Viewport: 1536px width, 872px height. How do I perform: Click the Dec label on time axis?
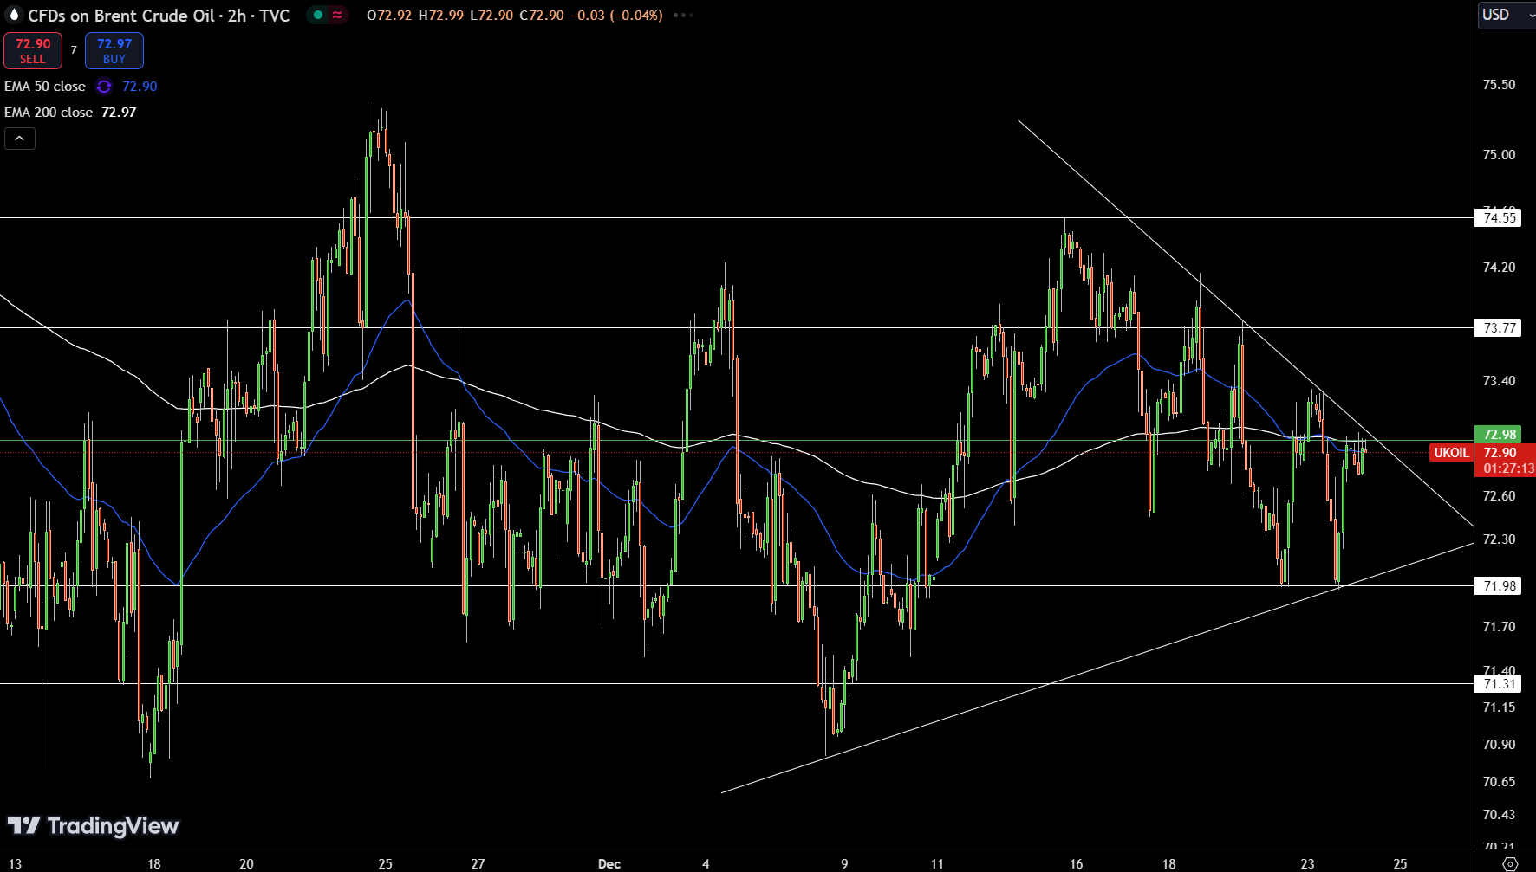click(x=609, y=863)
